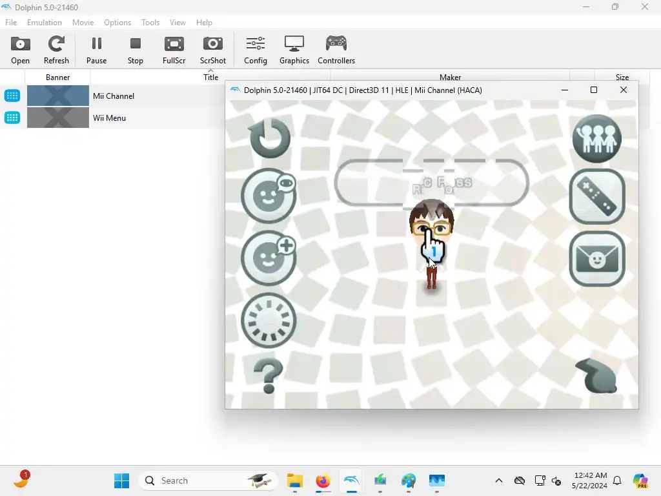The width and height of the screenshot is (661, 496).
Task: Click the Wii platform icon beside Wii Menu
Action: [12, 118]
